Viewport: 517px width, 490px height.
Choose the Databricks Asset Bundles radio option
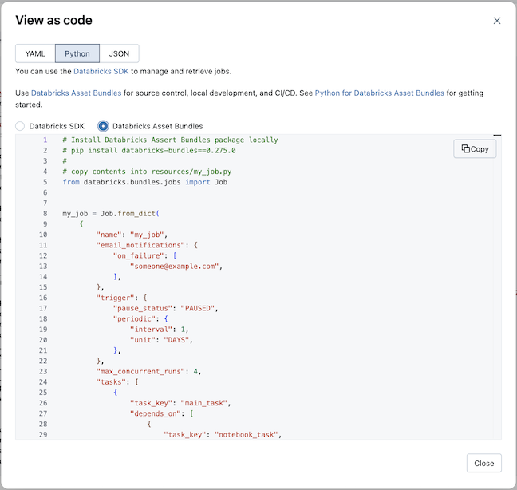pos(103,126)
